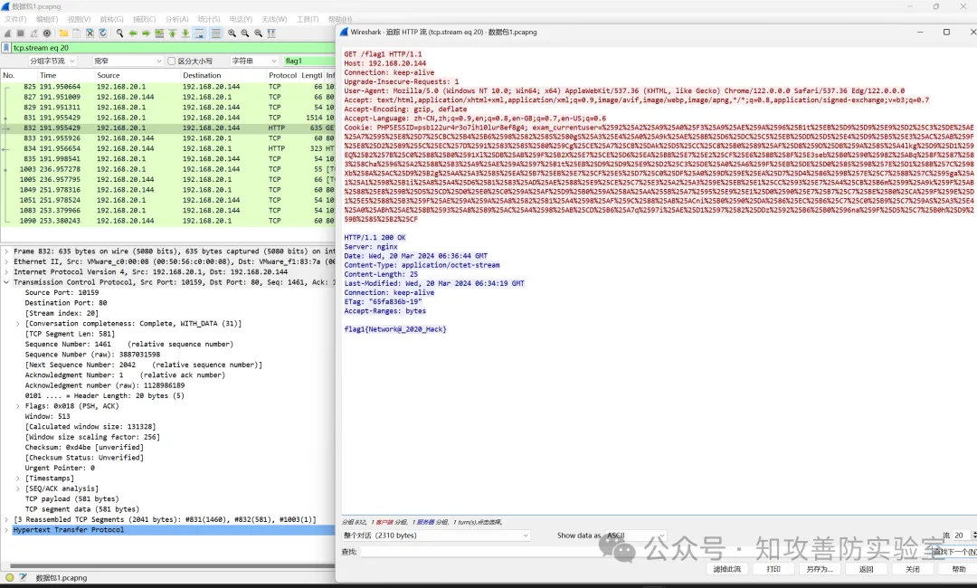Click the filter out this stream button

tap(726, 569)
